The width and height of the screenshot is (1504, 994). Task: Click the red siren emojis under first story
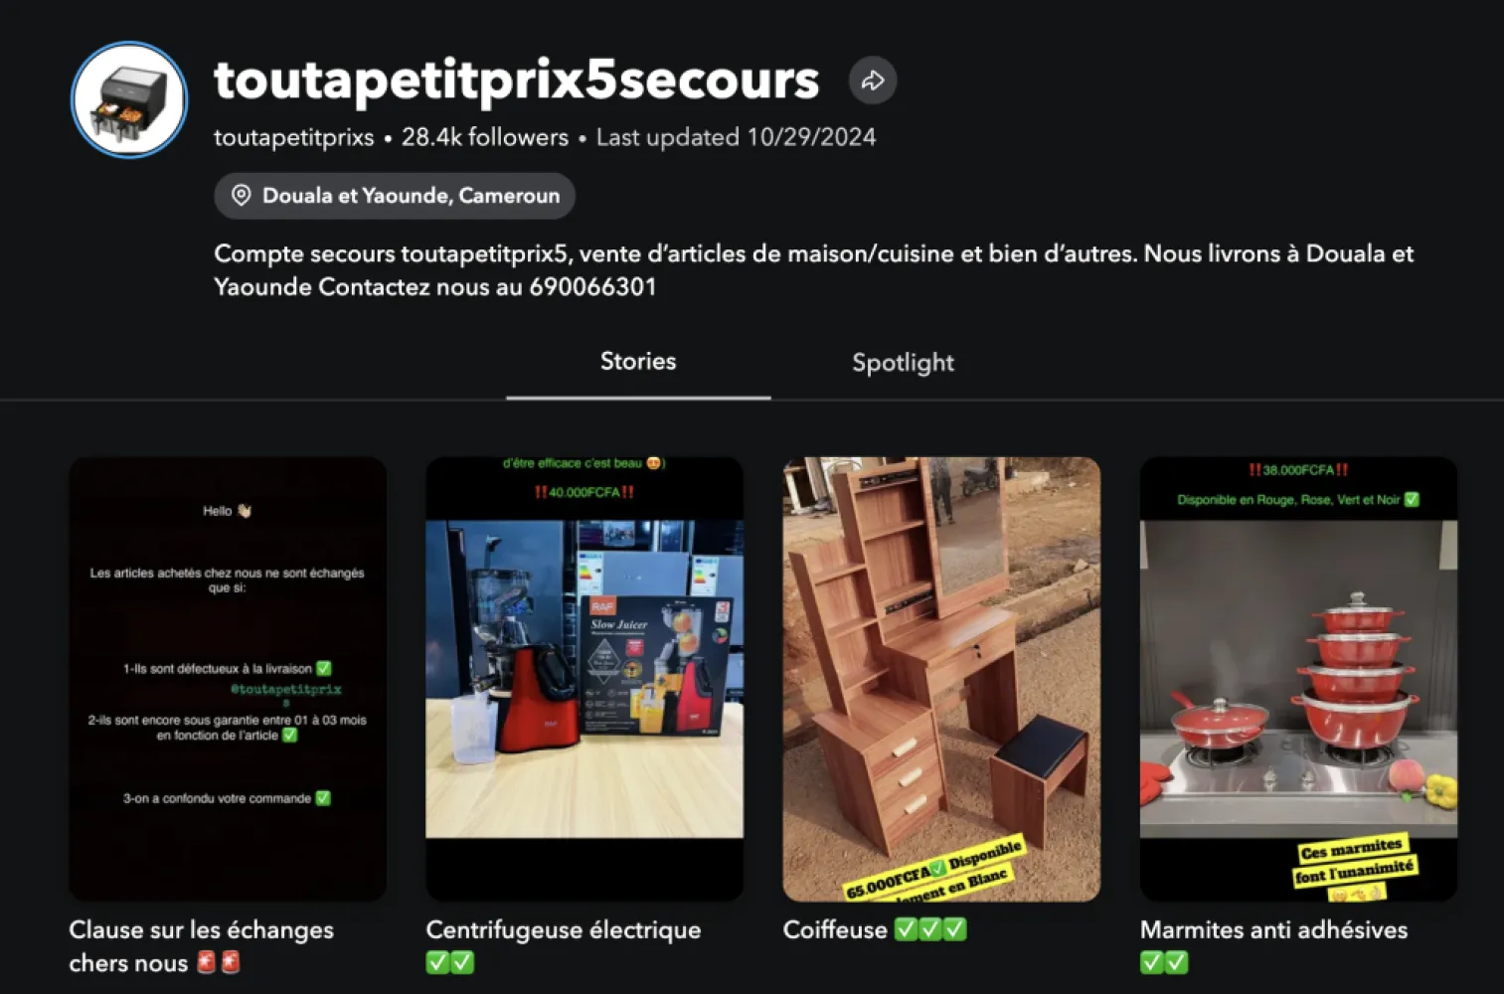click(x=219, y=962)
